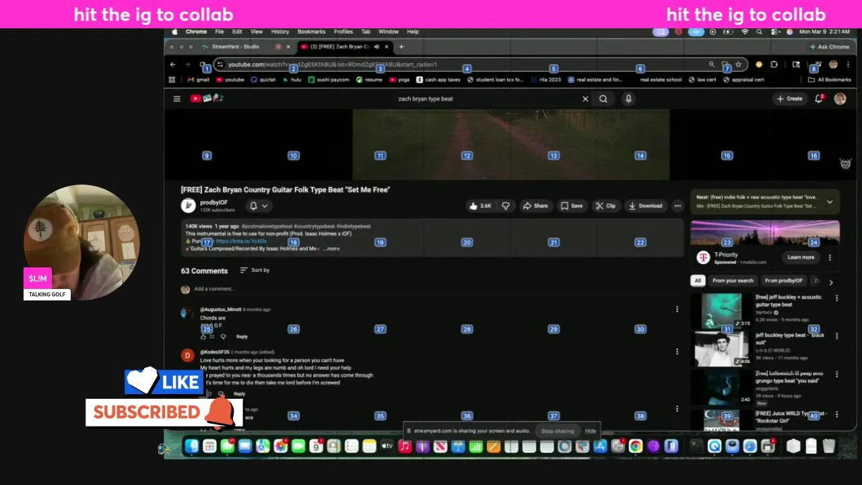
Task: Open options for jeff buckley acoustic video
Action: pyautogui.click(x=836, y=298)
